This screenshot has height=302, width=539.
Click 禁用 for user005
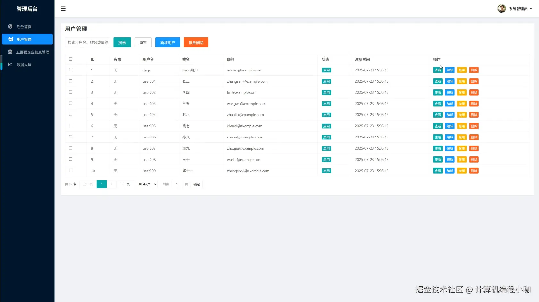pos(462,126)
